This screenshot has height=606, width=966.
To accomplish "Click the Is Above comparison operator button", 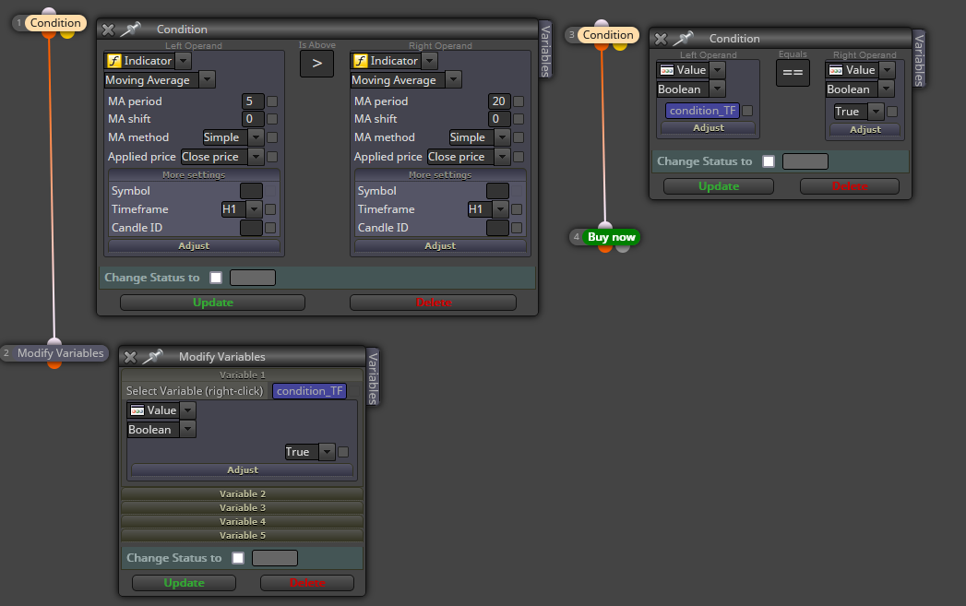I will click(x=316, y=64).
